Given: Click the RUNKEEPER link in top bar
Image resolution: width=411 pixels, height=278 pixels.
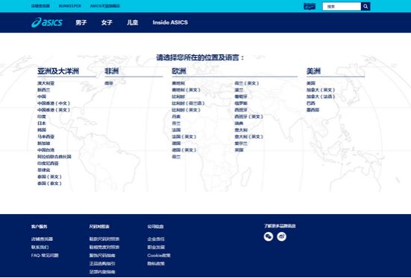Looking at the screenshot, I should click(70, 6).
